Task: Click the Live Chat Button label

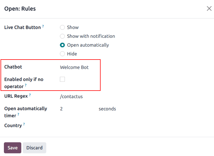Action: point(23,27)
